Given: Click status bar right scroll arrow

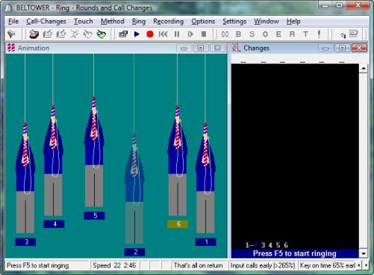Looking at the screenshot, I should click(366, 265).
